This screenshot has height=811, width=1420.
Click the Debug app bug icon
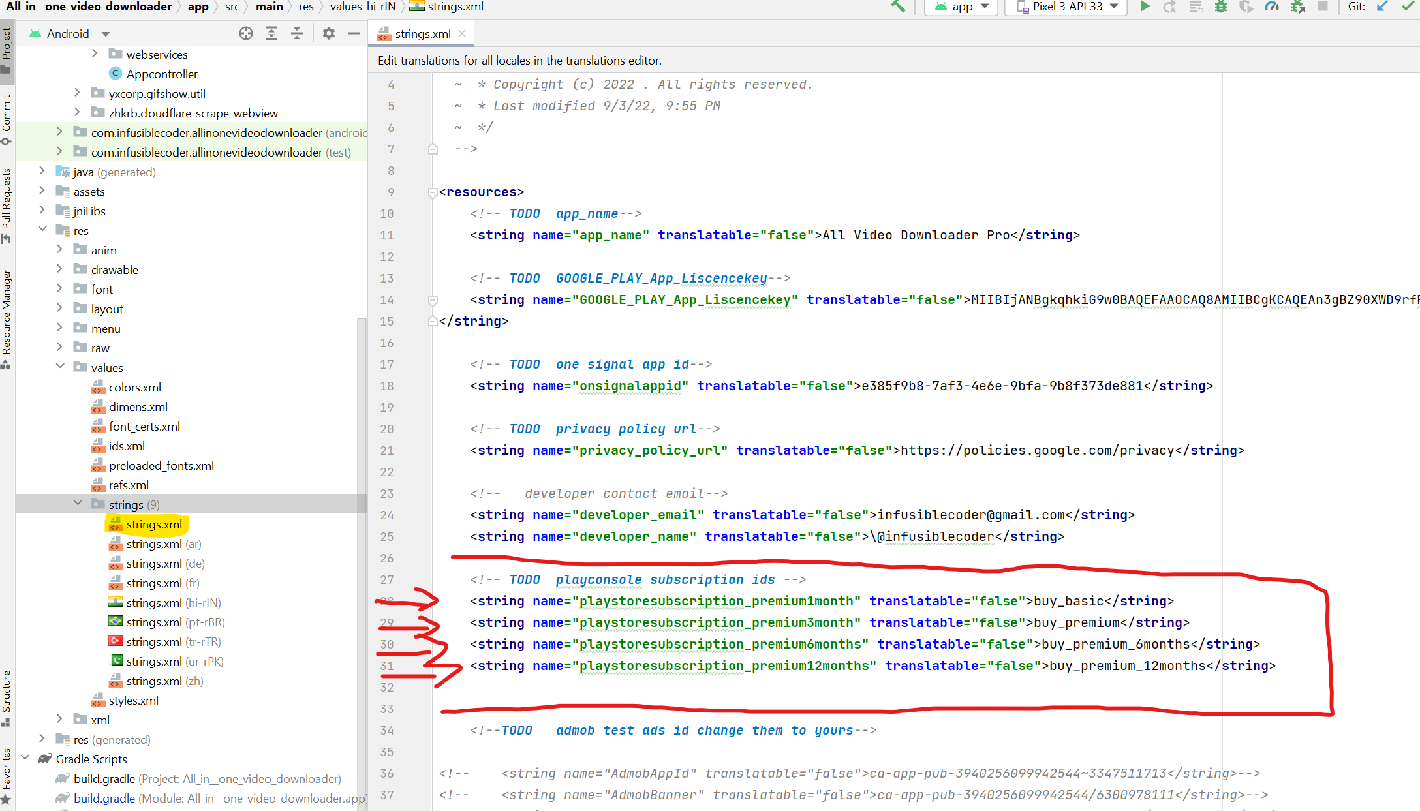(1221, 7)
